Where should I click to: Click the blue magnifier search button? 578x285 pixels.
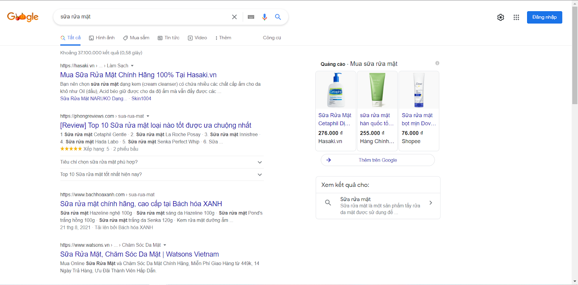[278, 17]
